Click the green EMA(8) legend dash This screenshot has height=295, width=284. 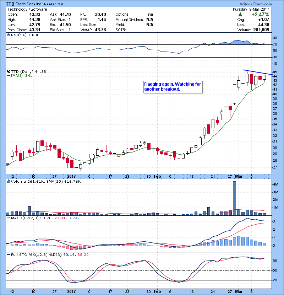8,76
